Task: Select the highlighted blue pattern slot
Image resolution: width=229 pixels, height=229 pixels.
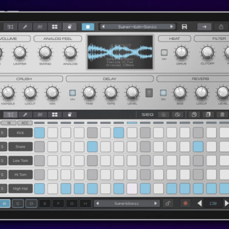Action: click(x=5, y=204)
